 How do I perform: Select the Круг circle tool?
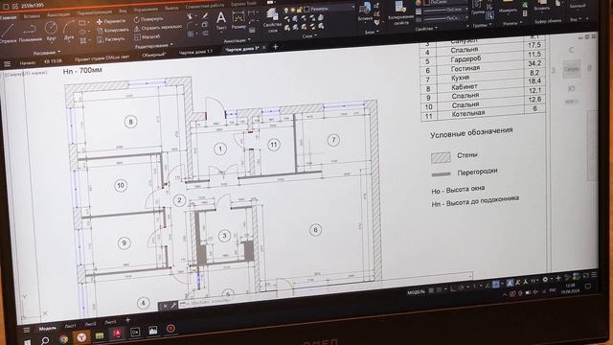tap(51, 32)
